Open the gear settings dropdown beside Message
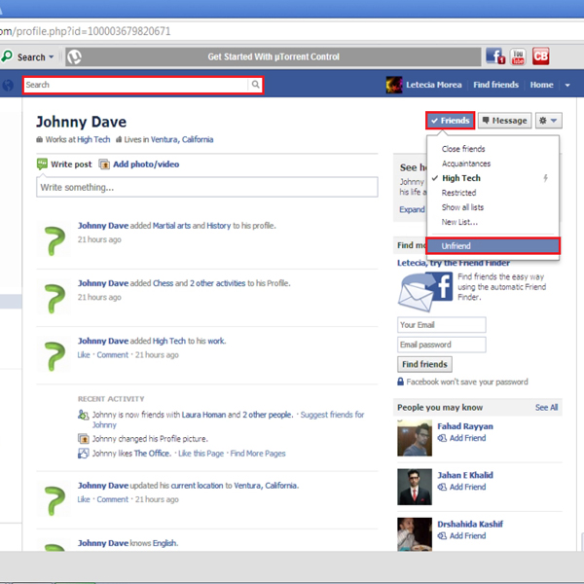The width and height of the screenshot is (584, 584). (x=549, y=121)
